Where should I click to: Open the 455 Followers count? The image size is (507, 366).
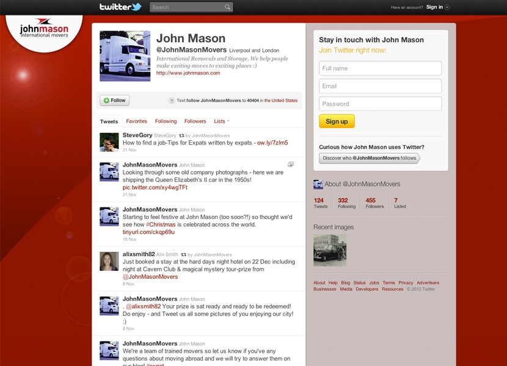pos(374,203)
